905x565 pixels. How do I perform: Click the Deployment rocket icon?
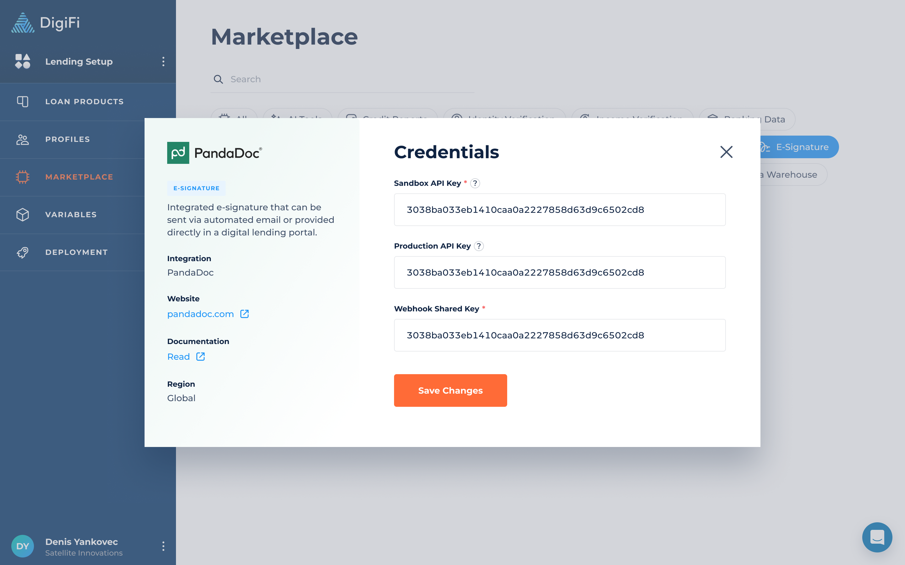(22, 252)
